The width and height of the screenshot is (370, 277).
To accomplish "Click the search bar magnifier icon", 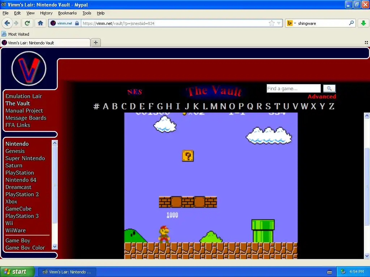I will (x=351, y=23).
